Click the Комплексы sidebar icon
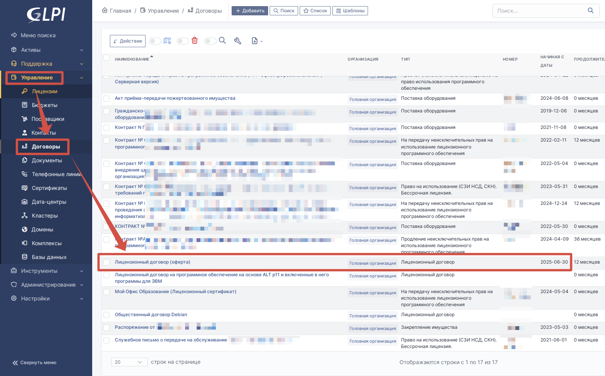Image resolution: width=605 pixels, height=376 pixels. (25, 243)
